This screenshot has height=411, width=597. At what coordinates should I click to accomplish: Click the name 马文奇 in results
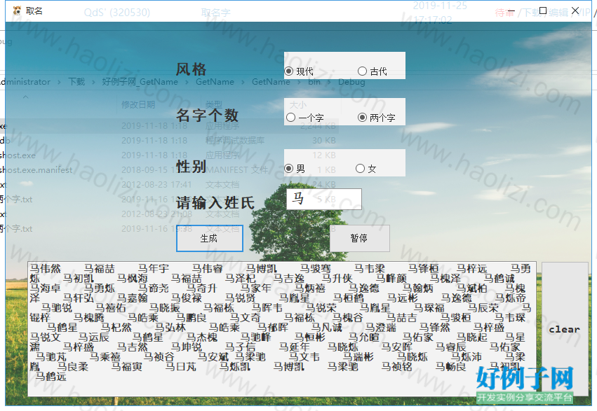[x=246, y=318]
